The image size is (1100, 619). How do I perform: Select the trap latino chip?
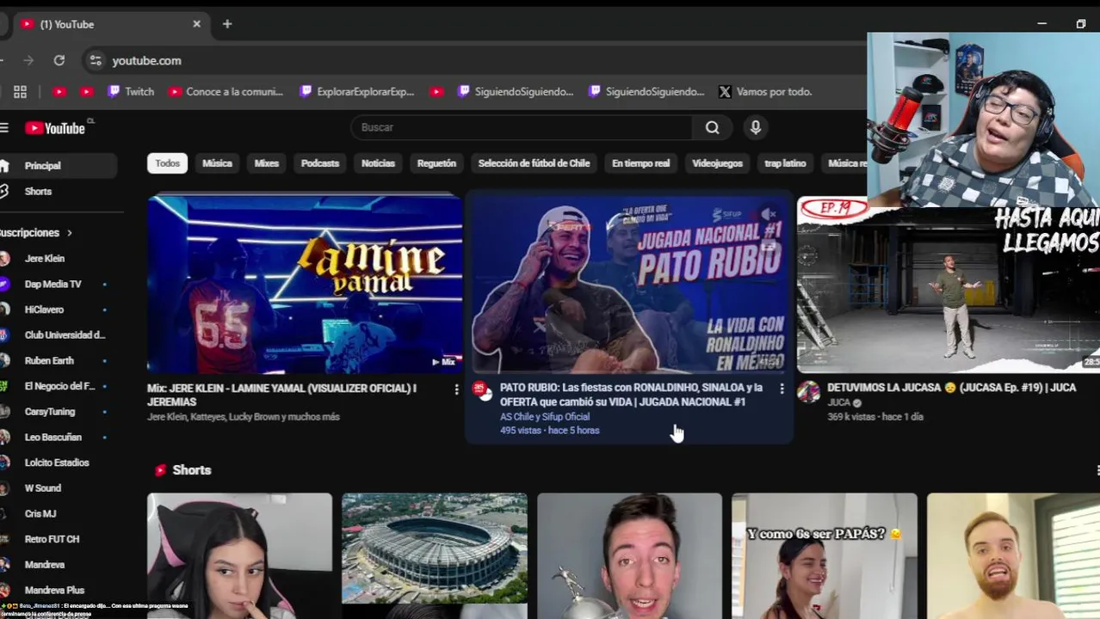click(x=785, y=163)
